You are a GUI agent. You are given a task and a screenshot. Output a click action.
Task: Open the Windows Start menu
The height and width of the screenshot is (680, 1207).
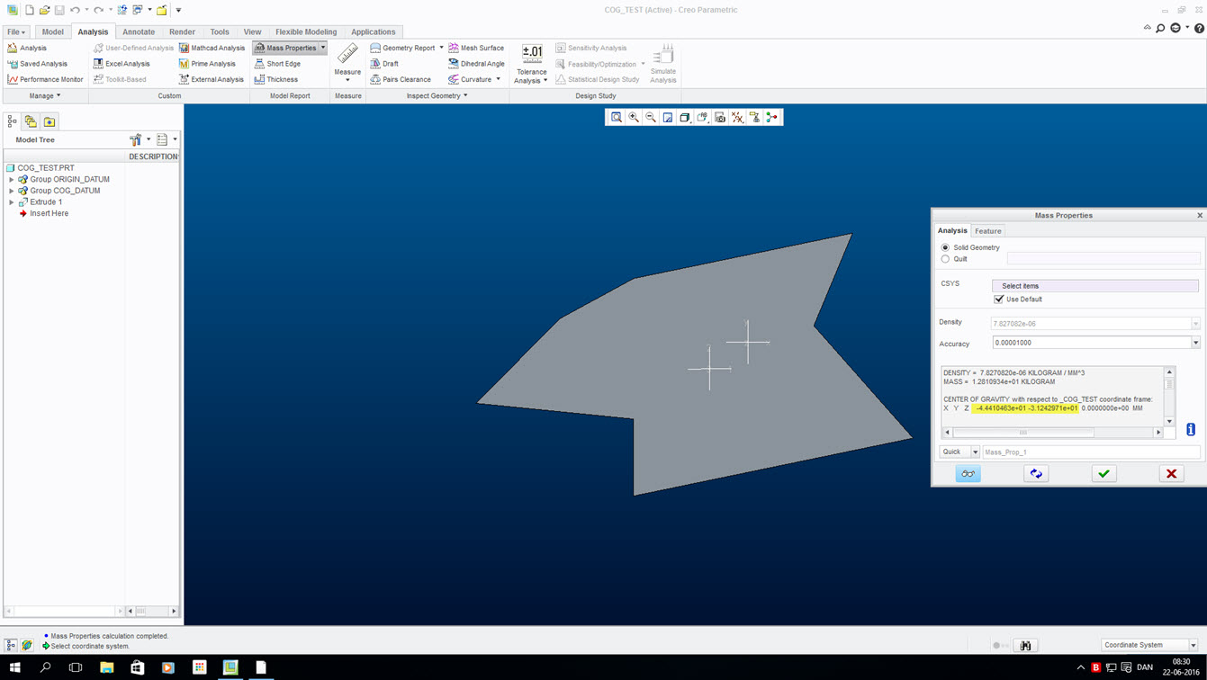point(14,667)
